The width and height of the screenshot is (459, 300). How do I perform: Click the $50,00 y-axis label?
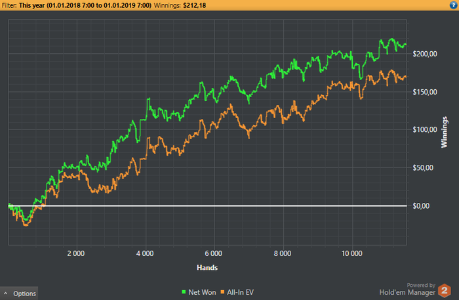tap(423, 167)
